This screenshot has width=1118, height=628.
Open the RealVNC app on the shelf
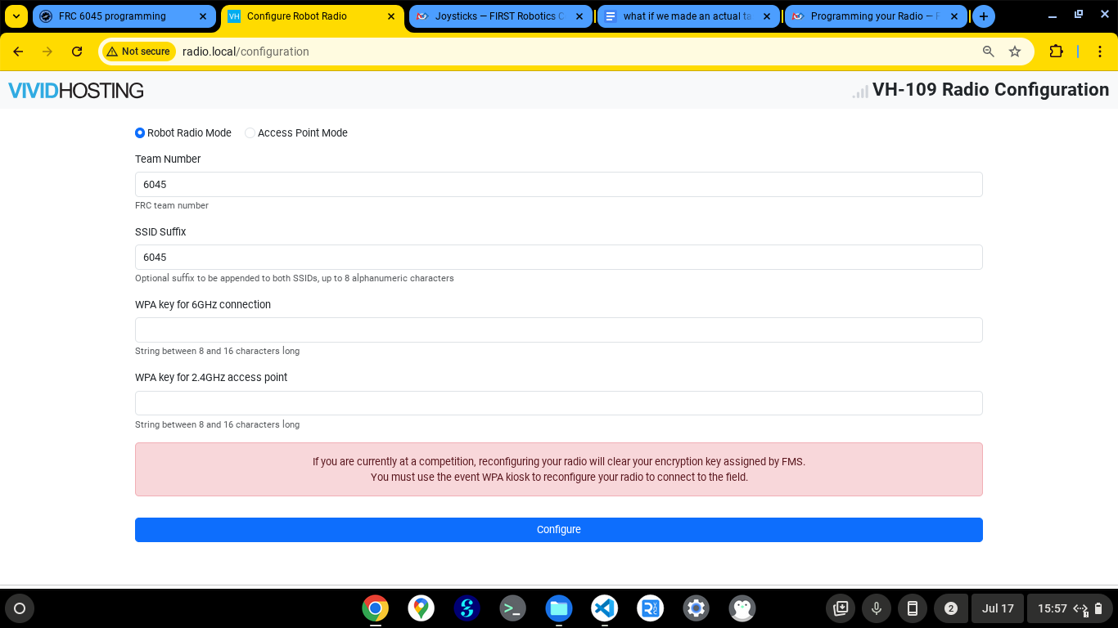651,608
